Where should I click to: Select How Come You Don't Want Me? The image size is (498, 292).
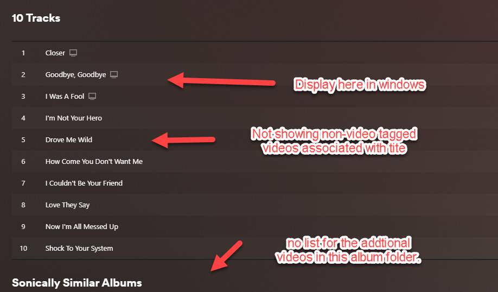coord(94,161)
